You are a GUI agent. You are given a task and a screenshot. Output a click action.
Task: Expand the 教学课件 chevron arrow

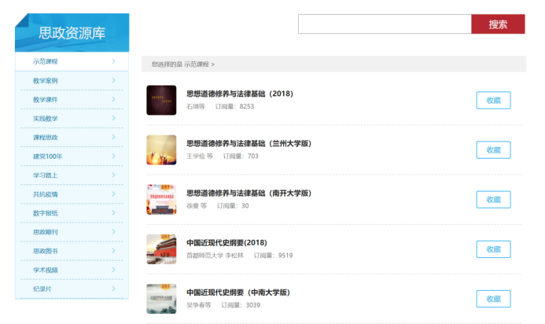(114, 99)
